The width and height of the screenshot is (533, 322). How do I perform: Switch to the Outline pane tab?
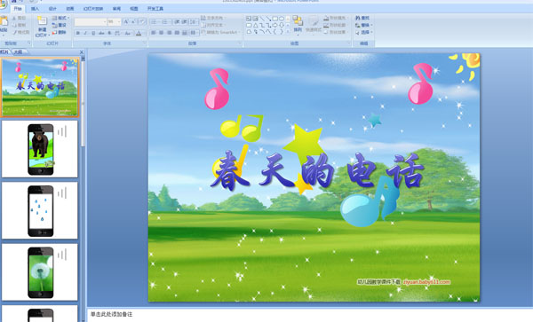pos(19,52)
